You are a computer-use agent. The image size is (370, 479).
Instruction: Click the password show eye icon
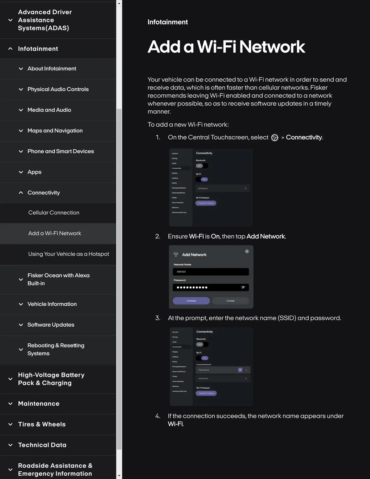click(x=243, y=287)
